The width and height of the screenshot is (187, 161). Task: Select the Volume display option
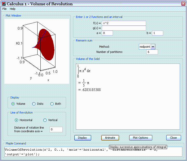click(13, 104)
